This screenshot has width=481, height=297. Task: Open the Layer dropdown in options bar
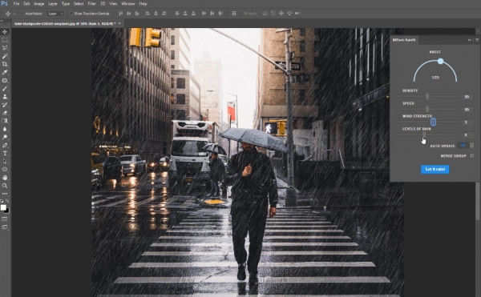pyautogui.click(x=55, y=14)
